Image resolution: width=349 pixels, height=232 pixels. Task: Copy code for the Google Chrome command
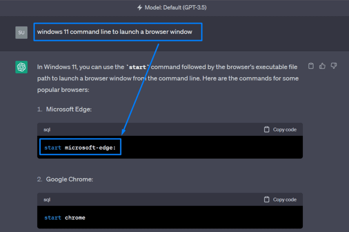[x=280, y=199]
